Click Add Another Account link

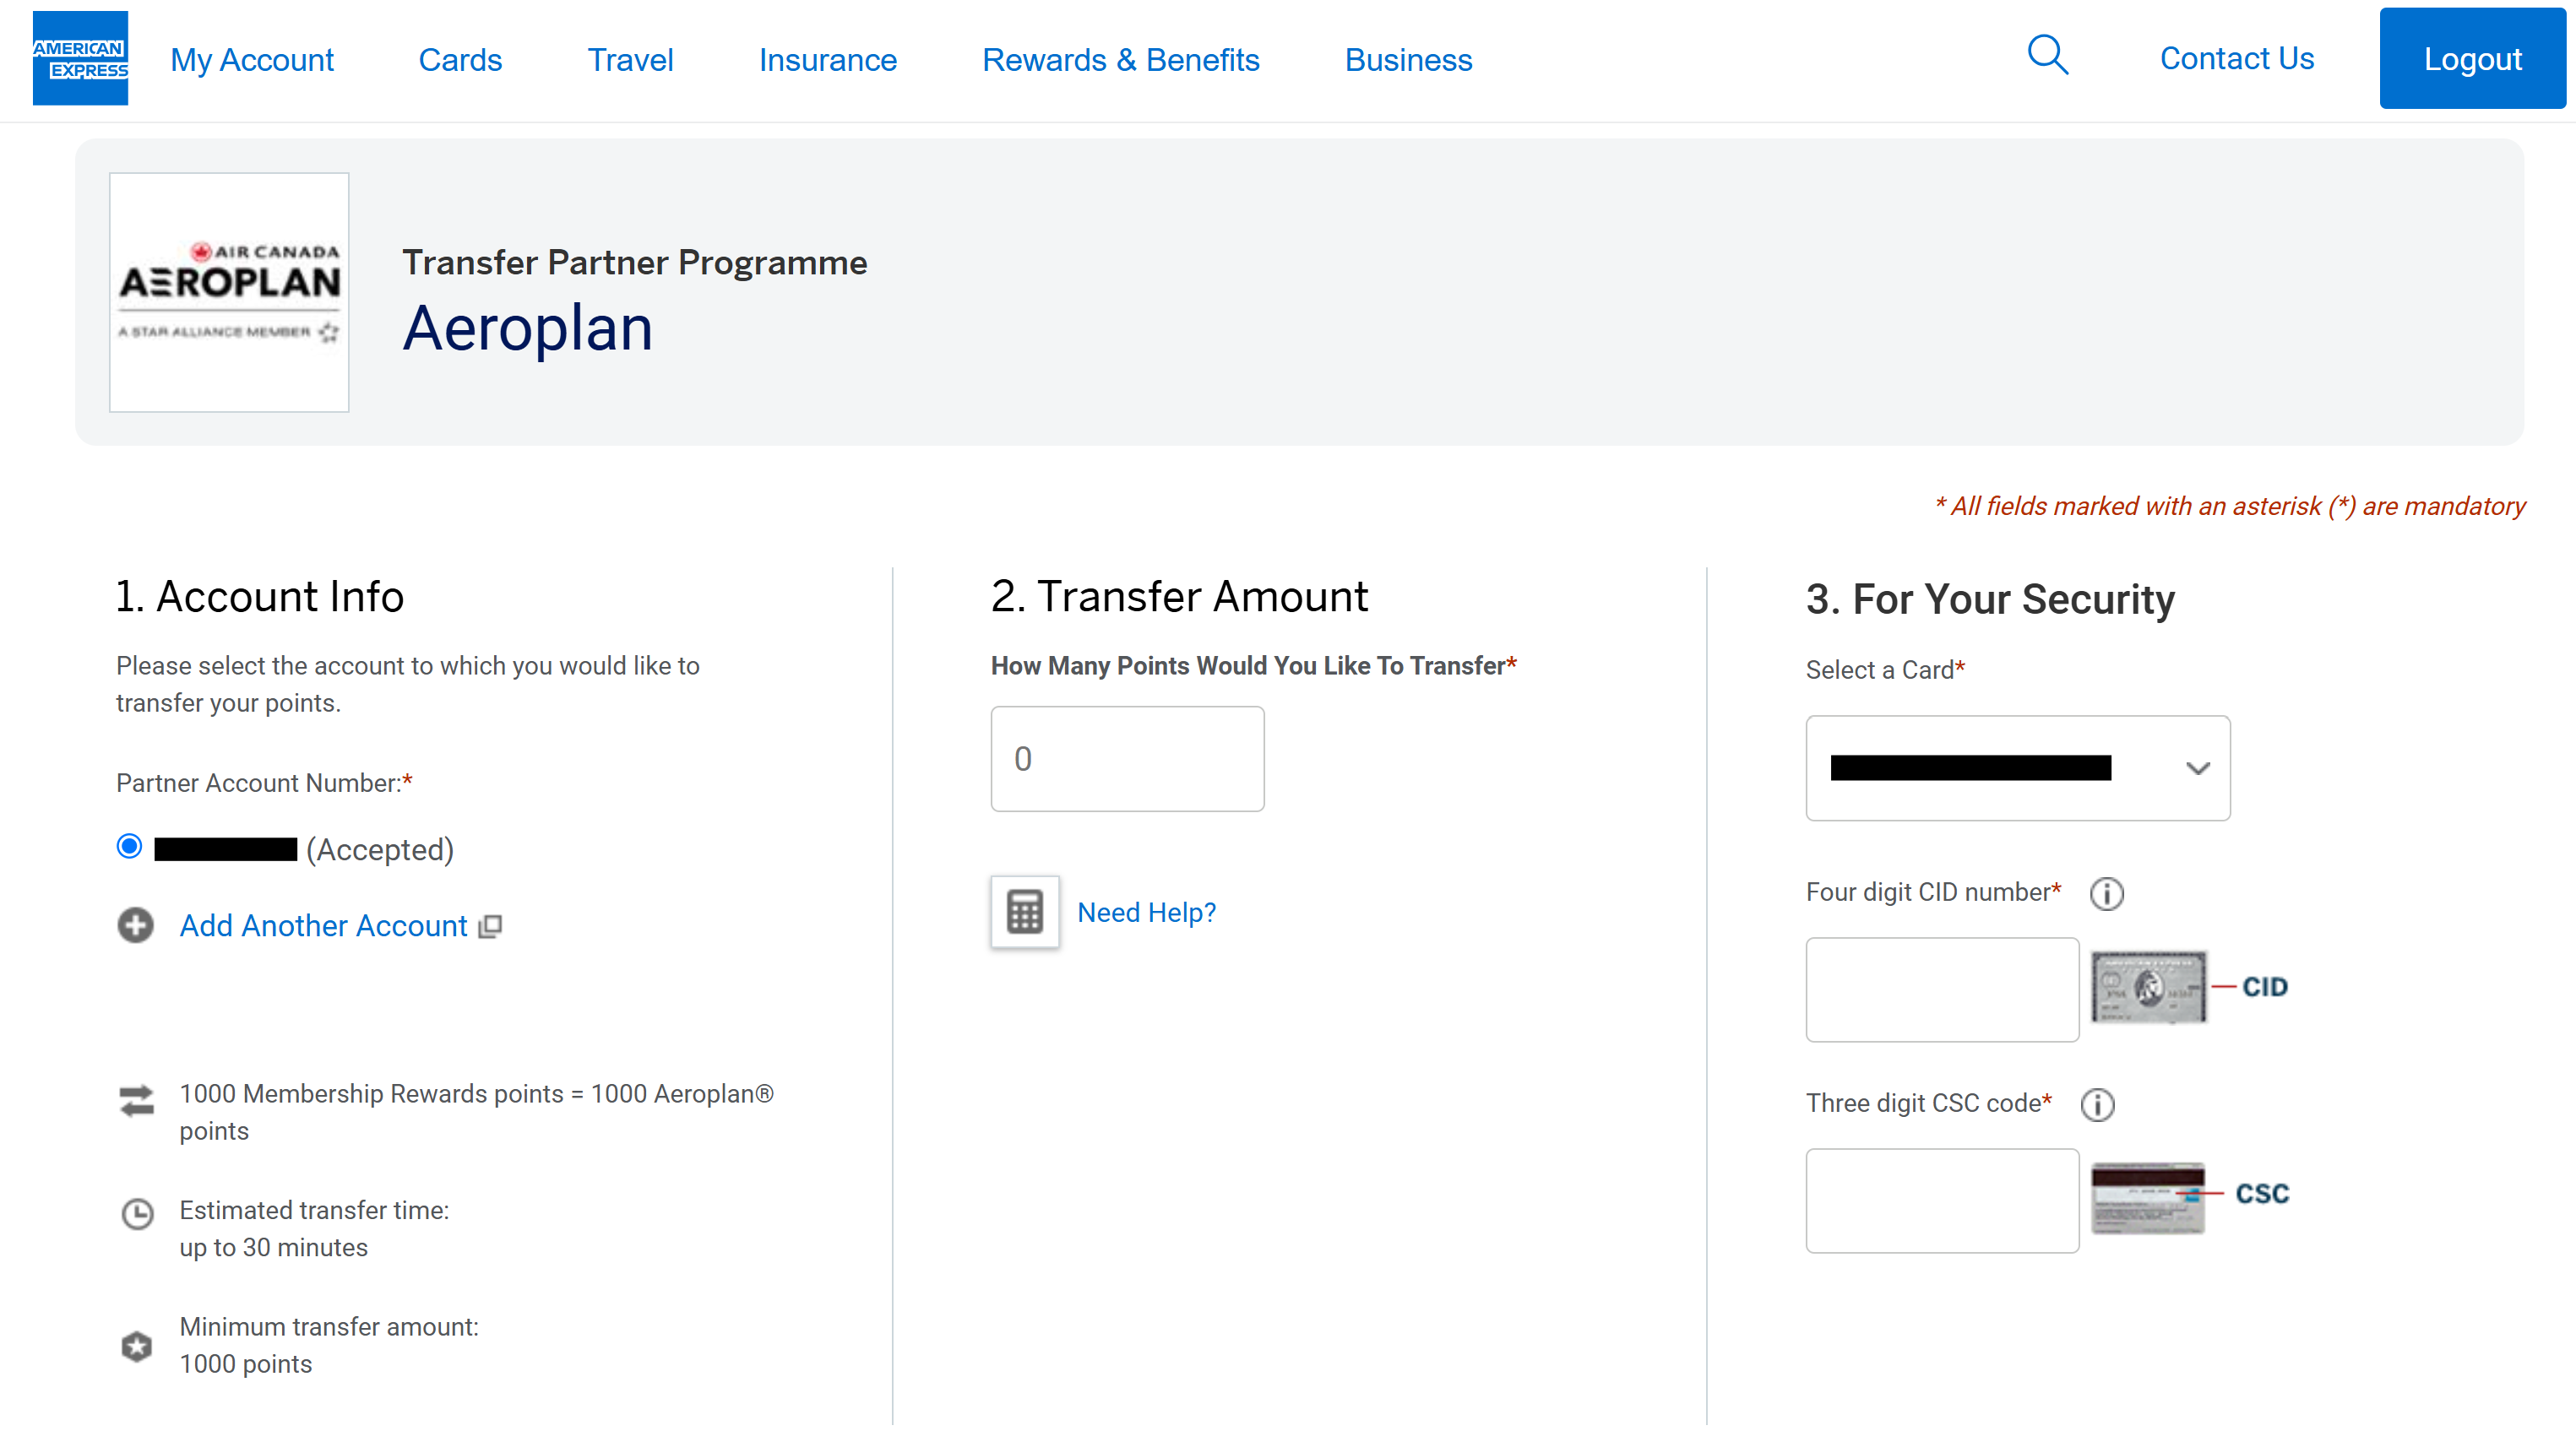click(323, 925)
